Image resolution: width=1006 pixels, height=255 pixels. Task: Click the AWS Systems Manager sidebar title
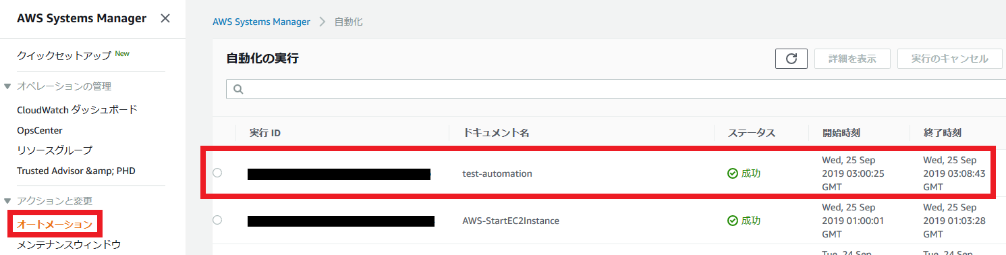coord(82,19)
